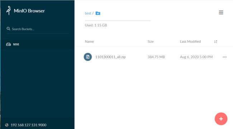Viewport: 233px width, 129px height.
Task: Click the globe icon near server address
Action: [7, 125]
